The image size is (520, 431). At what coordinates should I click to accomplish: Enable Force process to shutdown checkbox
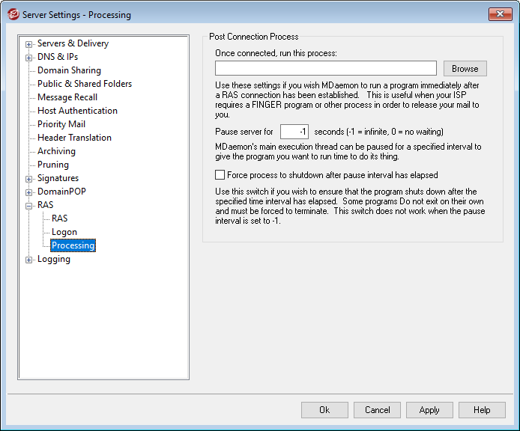(x=220, y=175)
